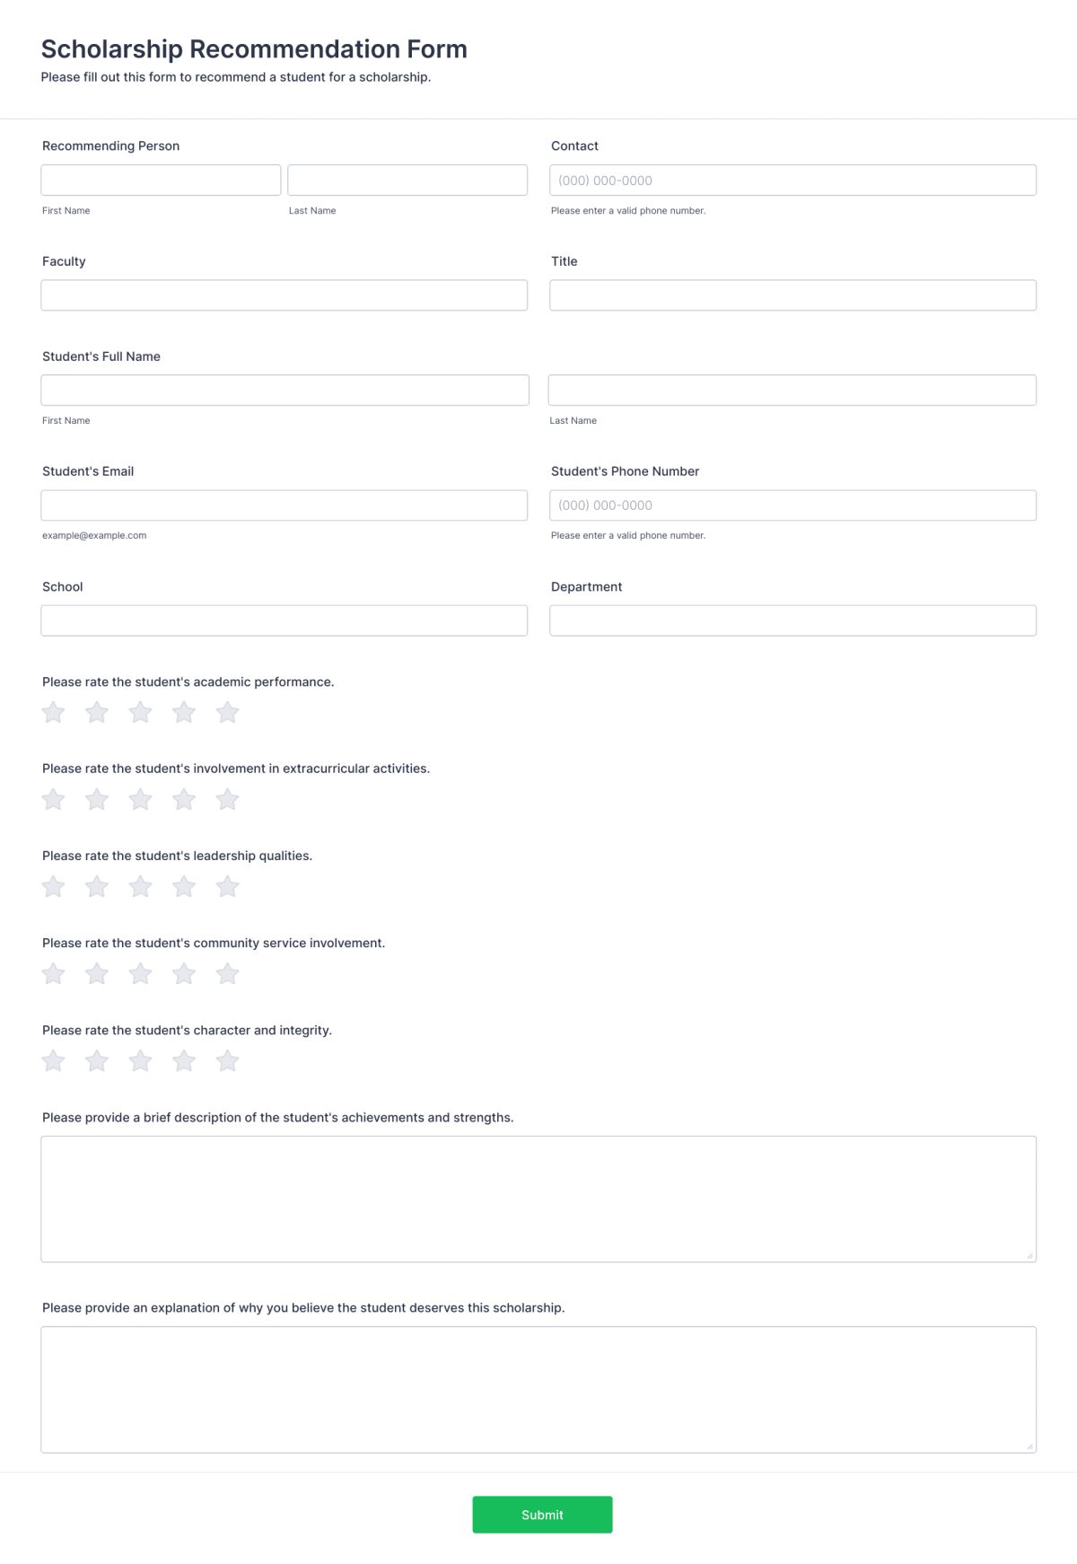Select the Faculty input box
The width and height of the screenshot is (1077, 1564).
(285, 295)
